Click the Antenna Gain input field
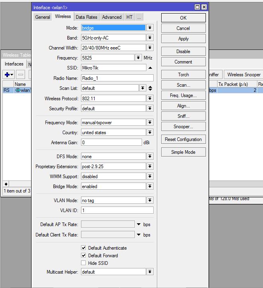The height and width of the screenshot is (288, 263). click(x=111, y=142)
